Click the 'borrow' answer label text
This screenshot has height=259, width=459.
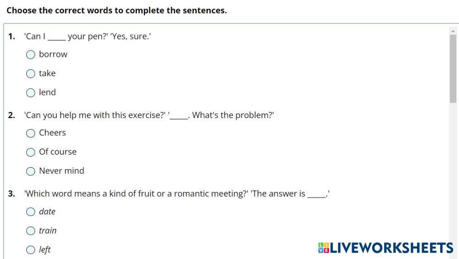[x=53, y=54]
